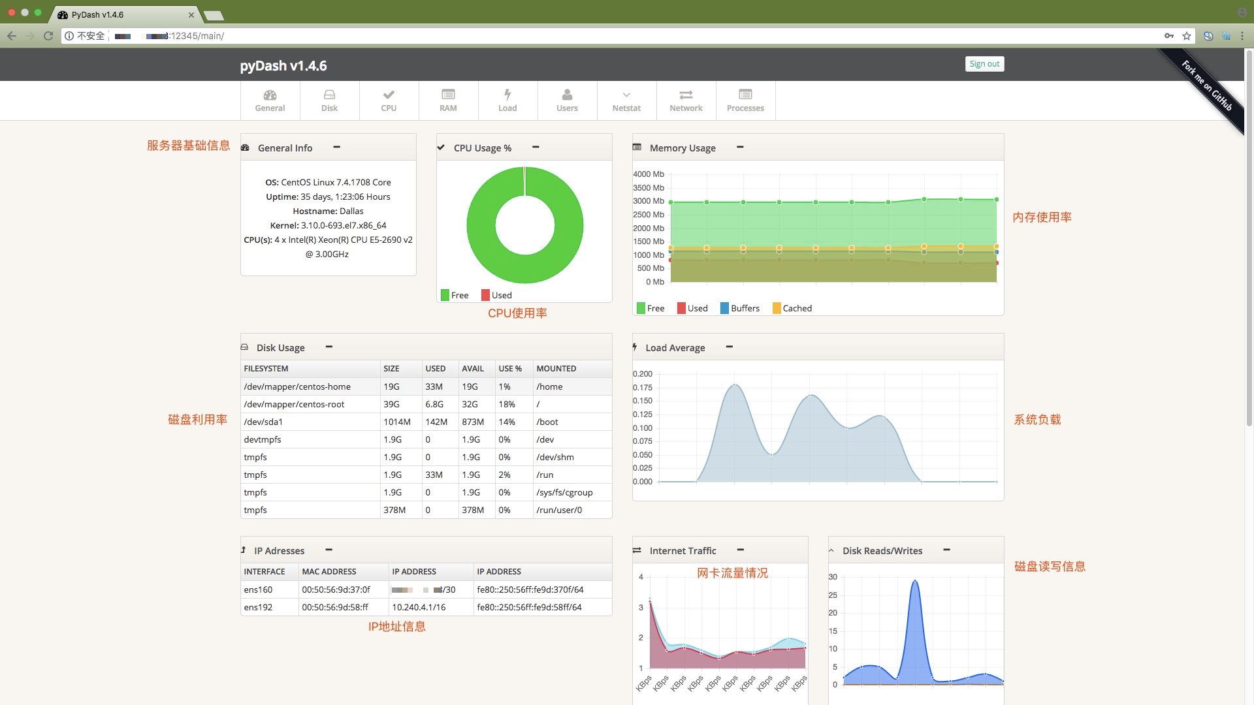Click the Hostname: Dallas line
The height and width of the screenshot is (705, 1254).
(328, 211)
